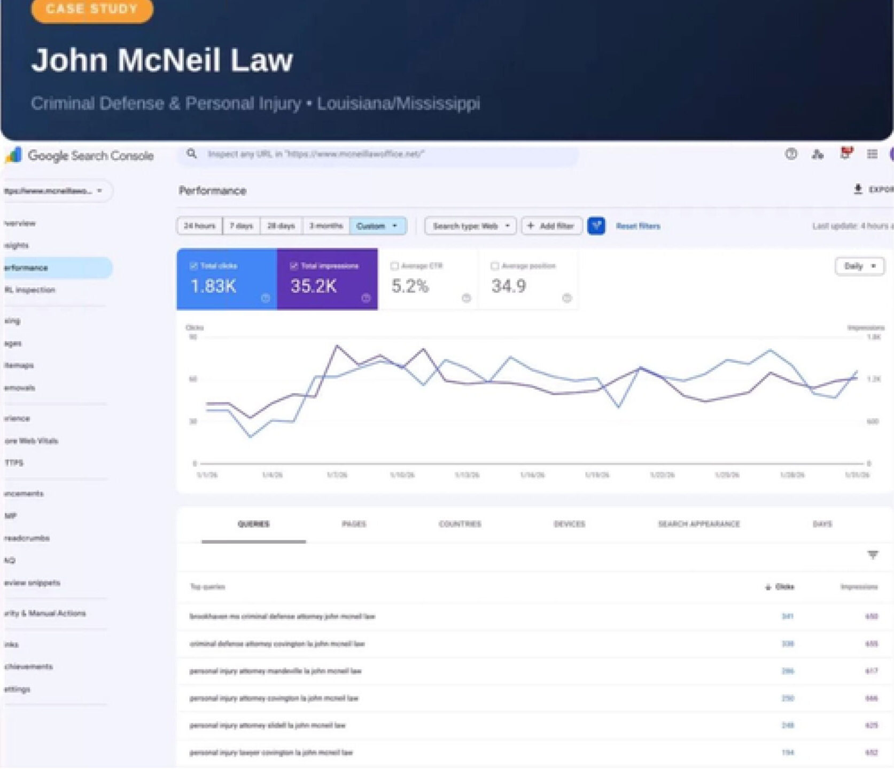Click the blue filter funnel icon
894x769 pixels.
tap(596, 226)
